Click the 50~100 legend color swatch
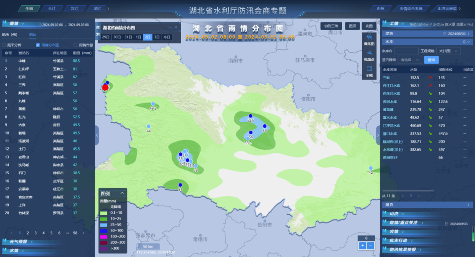Viewport: 475px width, 257px height. (x=104, y=231)
